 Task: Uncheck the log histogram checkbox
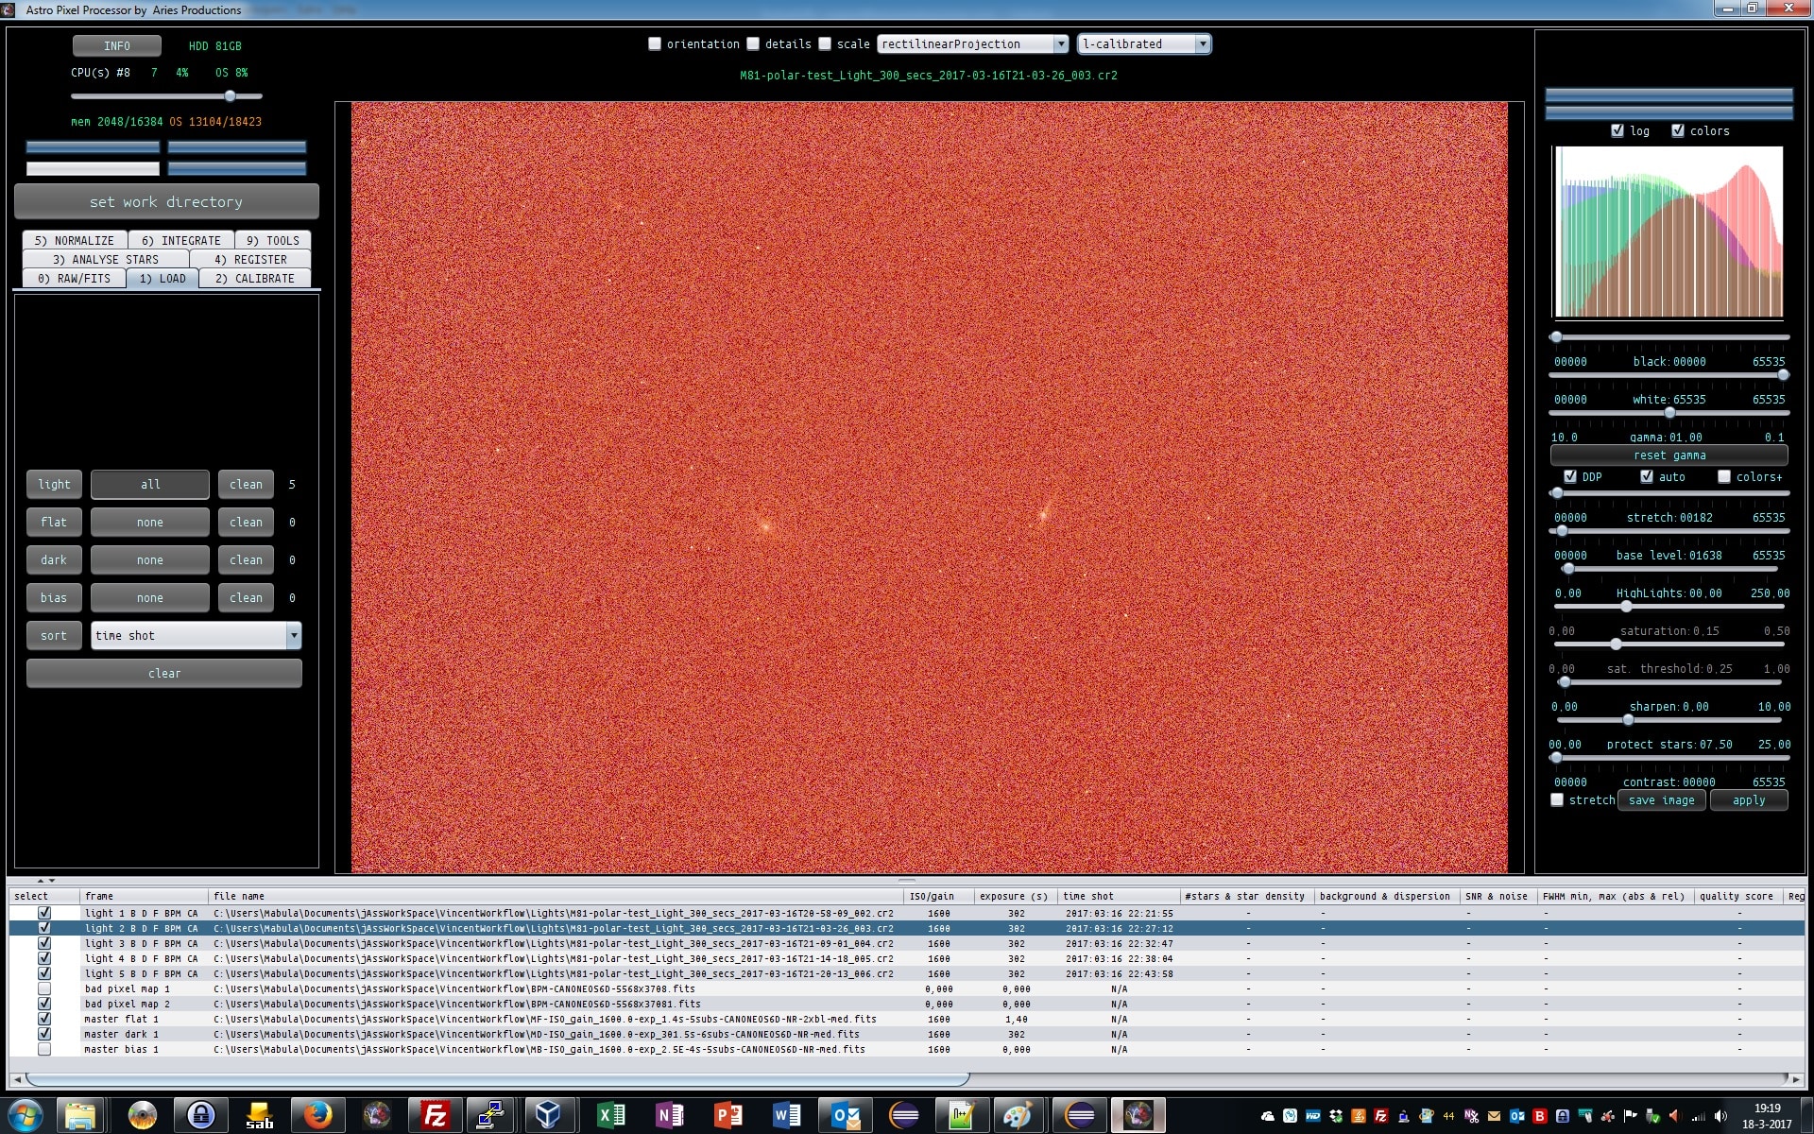point(1617,130)
